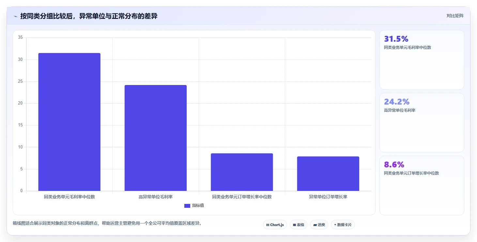Image resolution: width=477 pixels, height=242 pixels.
Task: Click the card caption 高异常单位毛利率
Action: pyautogui.click(x=400, y=110)
